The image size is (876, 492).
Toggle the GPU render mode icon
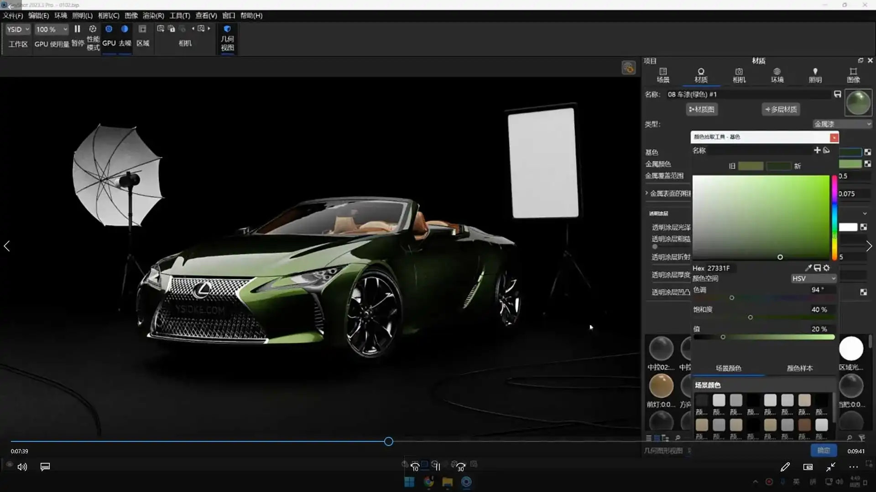click(109, 29)
